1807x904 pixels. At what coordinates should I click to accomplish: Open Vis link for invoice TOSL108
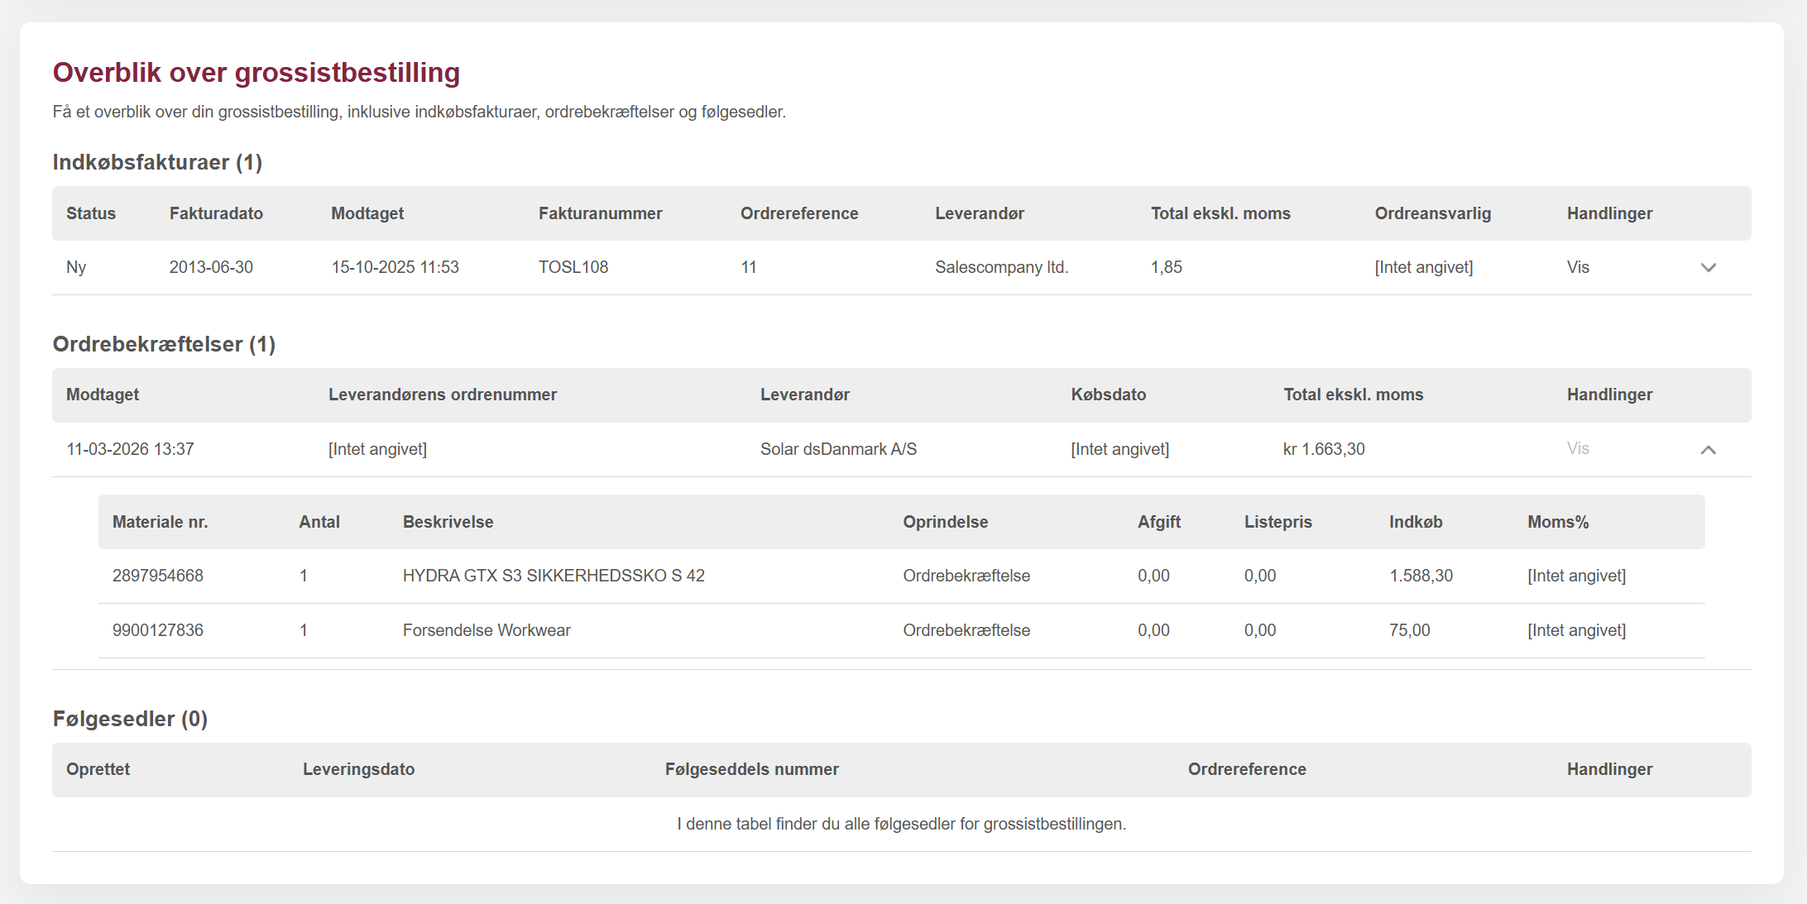(x=1577, y=267)
